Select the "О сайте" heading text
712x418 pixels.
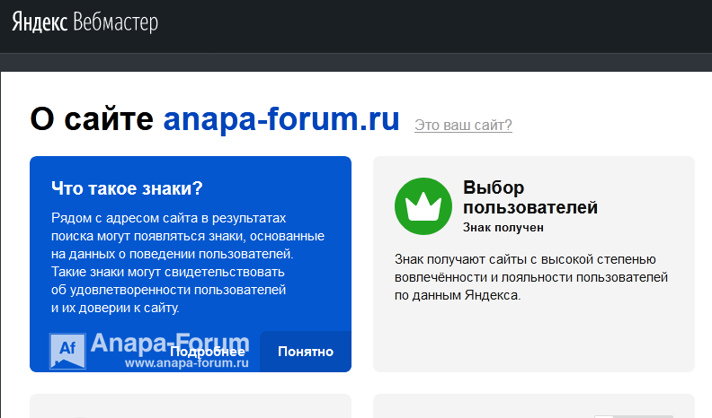coord(92,119)
